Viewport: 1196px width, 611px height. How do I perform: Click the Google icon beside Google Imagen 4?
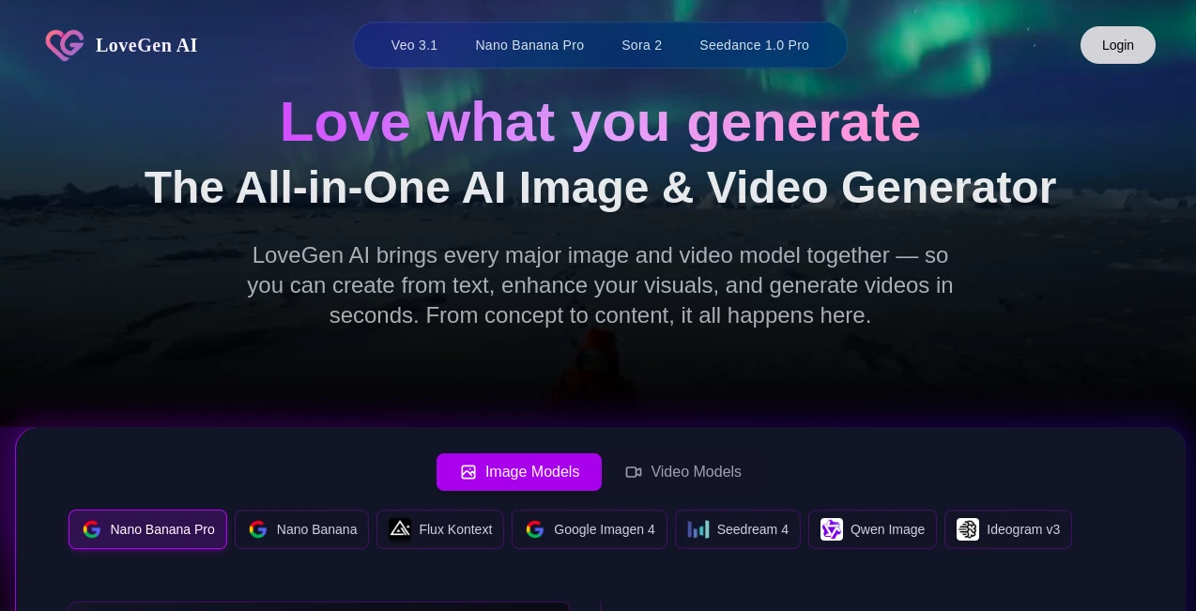(x=535, y=529)
